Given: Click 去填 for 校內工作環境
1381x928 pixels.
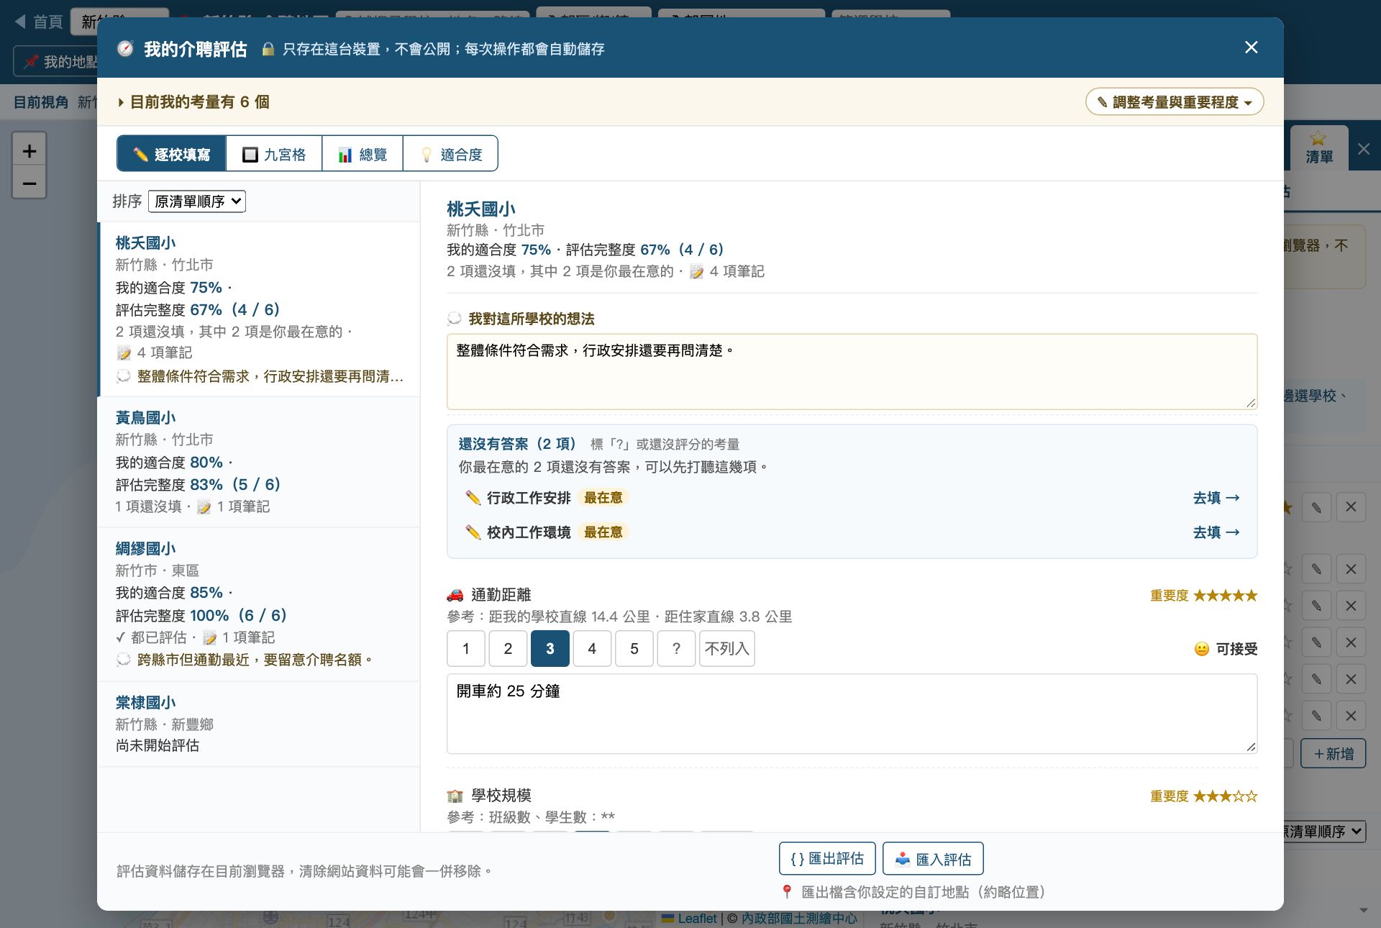Looking at the screenshot, I should tap(1216, 532).
